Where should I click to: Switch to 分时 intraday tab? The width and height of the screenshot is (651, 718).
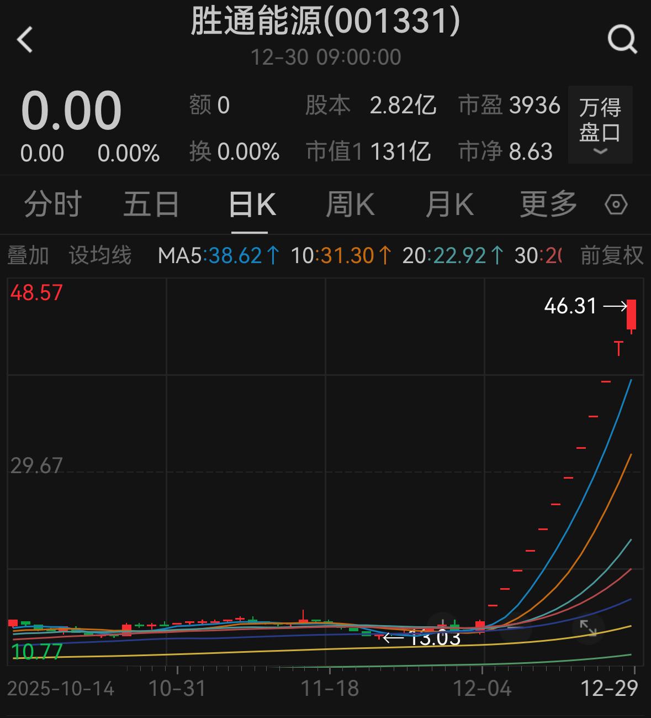click(53, 205)
